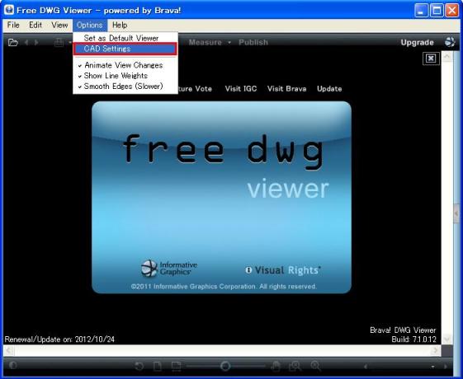Select the pan hand tool
This screenshot has width=463, height=379.
(275, 367)
